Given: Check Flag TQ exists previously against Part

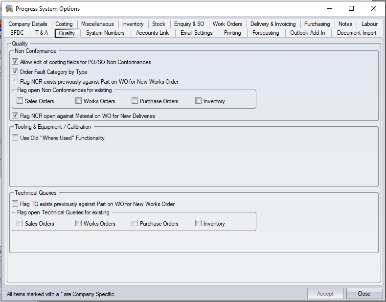Looking at the screenshot, I should 15,204.
